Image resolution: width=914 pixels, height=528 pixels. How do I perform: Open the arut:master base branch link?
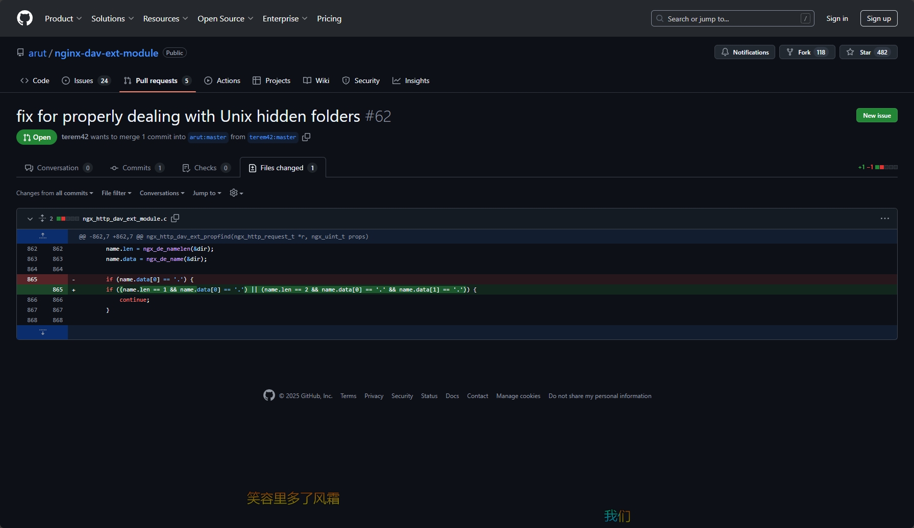click(x=208, y=137)
